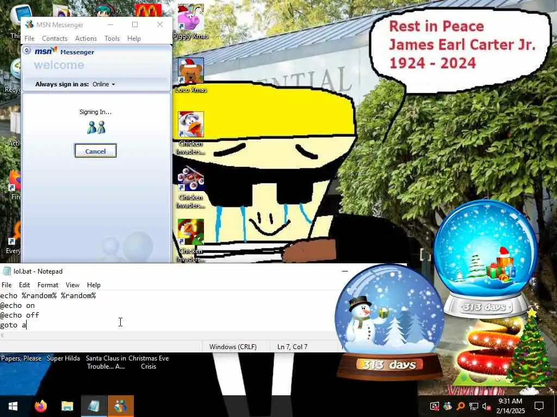Screen dimensions: 557x417
Task: Select the 'Super Hilda' desktop label
Action: coord(63,358)
